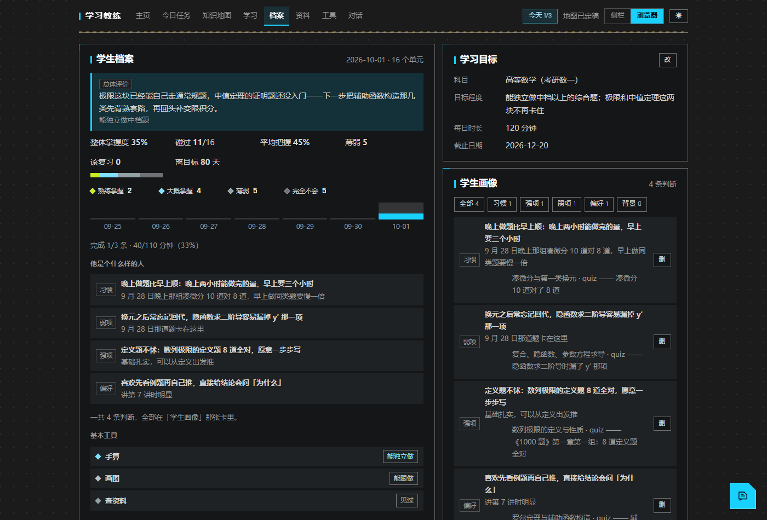This screenshot has width=767, height=520.
Task: Open the 学习 tab
Action: (x=250, y=16)
